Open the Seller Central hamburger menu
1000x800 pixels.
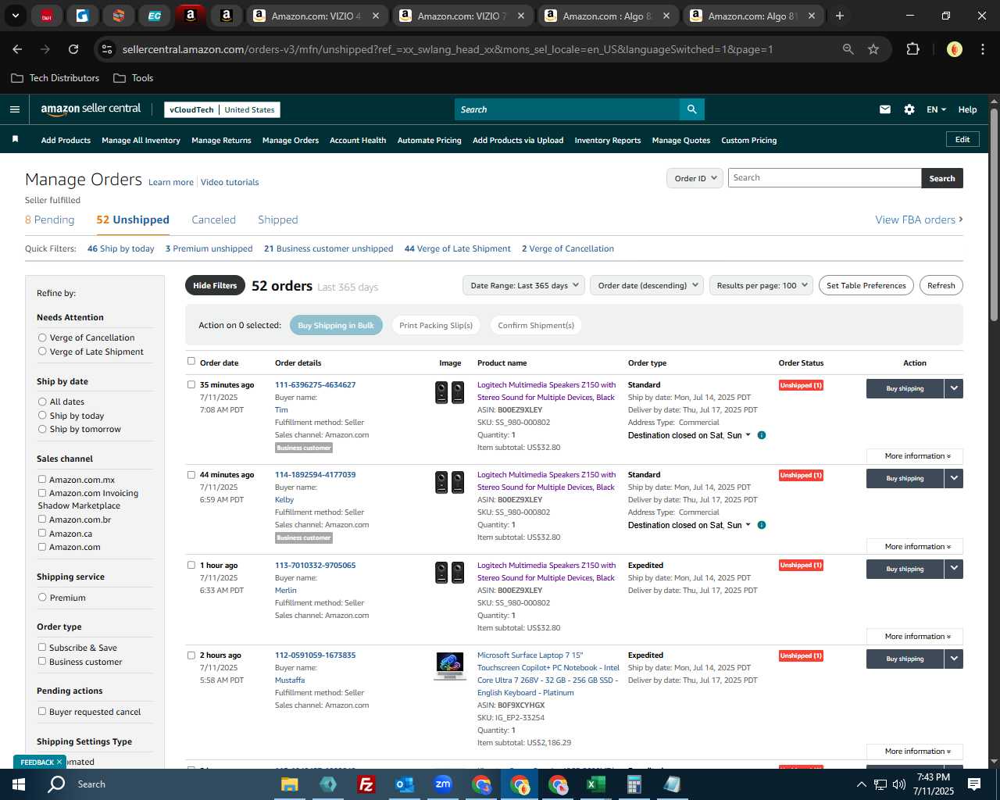[14, 109]
